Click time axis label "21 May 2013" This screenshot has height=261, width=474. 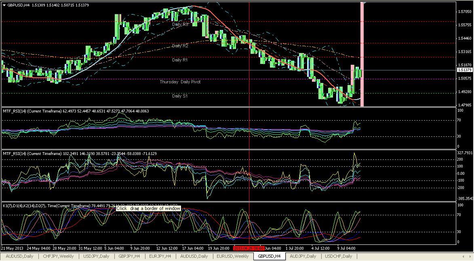(12, 248)
